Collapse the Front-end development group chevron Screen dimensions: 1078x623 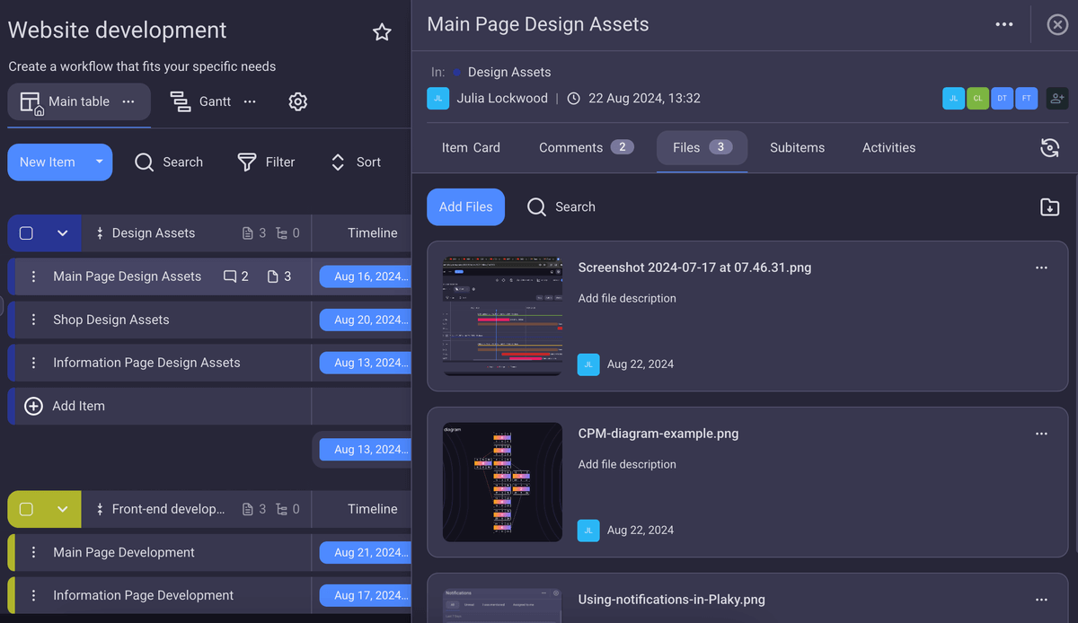[x=62, y=509]
